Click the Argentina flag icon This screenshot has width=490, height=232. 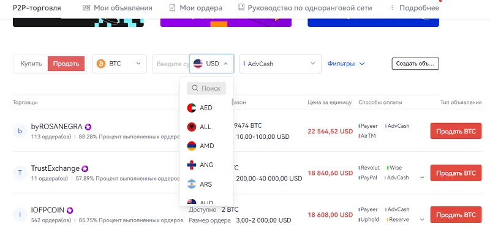pos(192,184)
